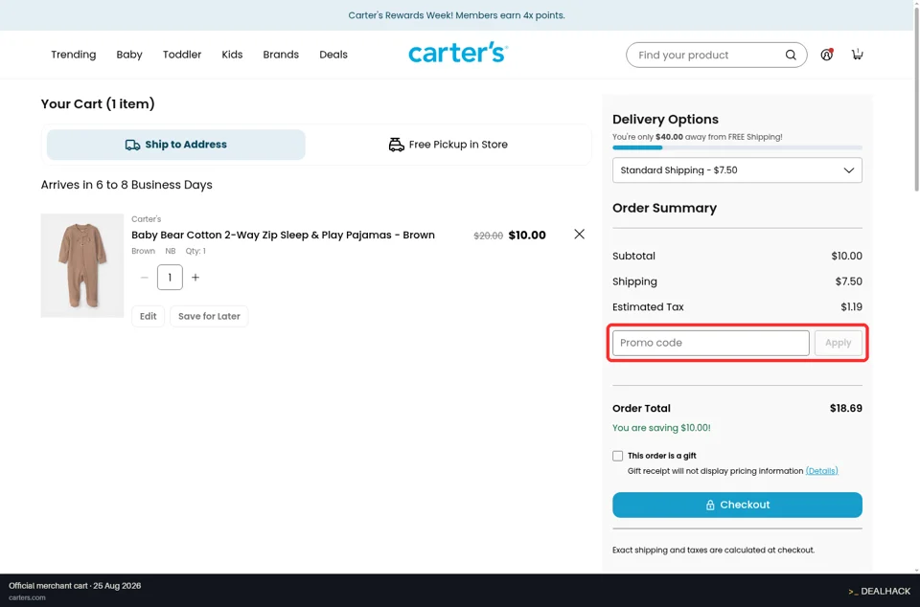Remove the pajamas item with X
The image size is (920, 607).
pos(579,235)
